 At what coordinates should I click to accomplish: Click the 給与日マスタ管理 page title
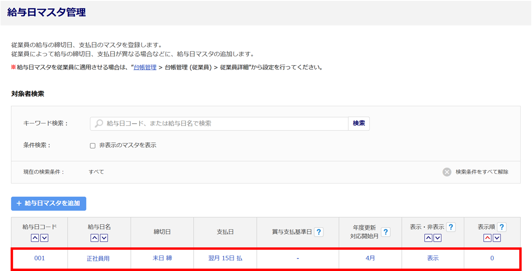point(47,12)
